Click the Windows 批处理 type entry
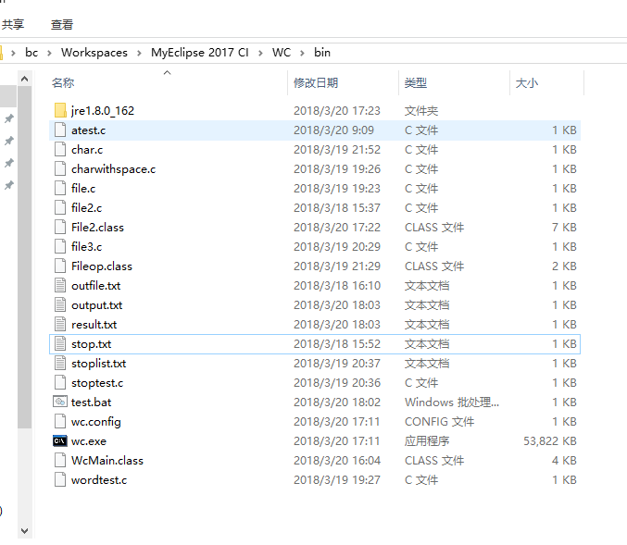 [x=452, y=402]
